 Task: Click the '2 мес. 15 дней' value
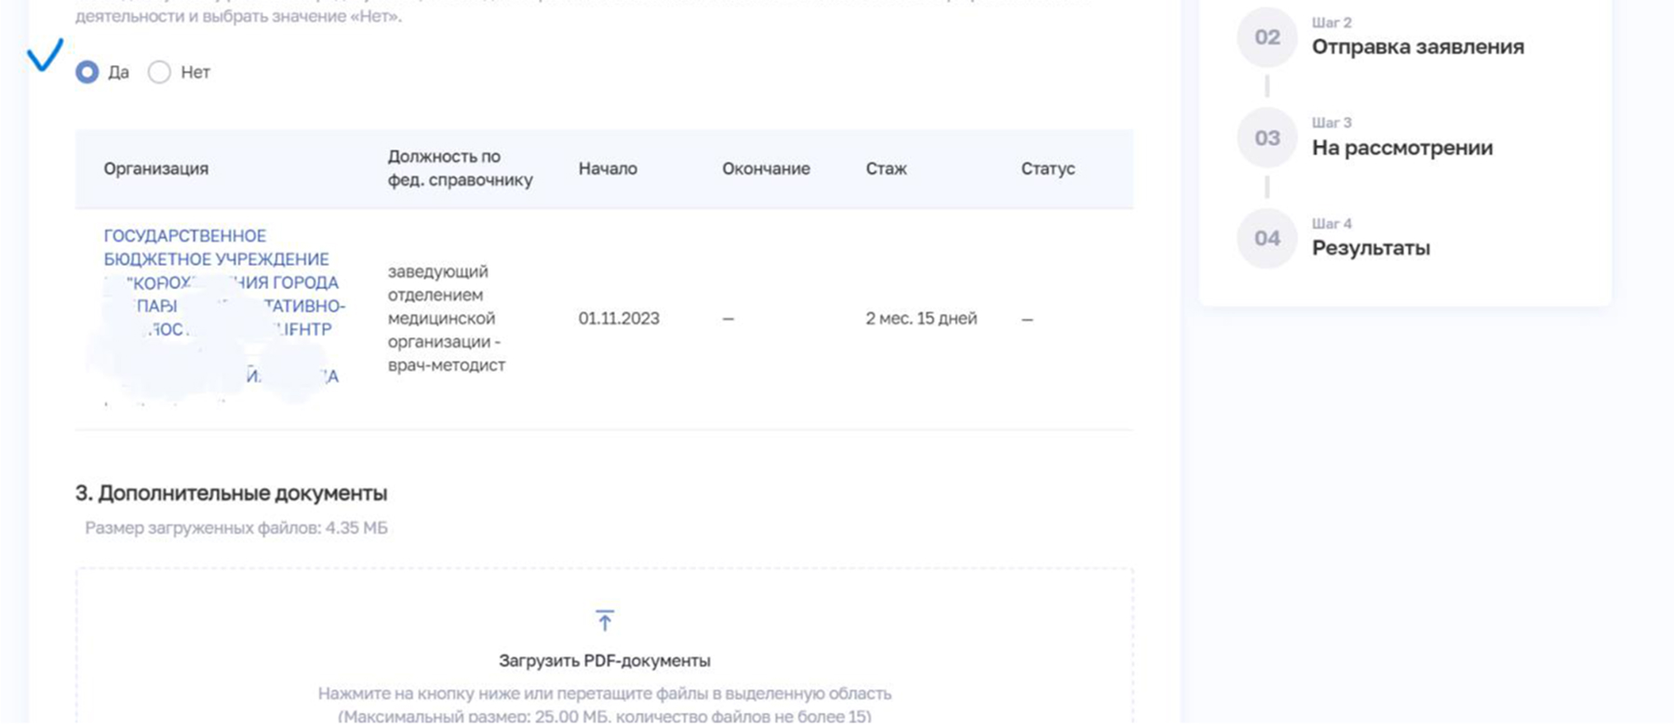(921, 319)
